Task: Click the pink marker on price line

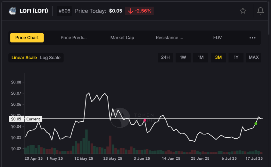Action: 145,120
